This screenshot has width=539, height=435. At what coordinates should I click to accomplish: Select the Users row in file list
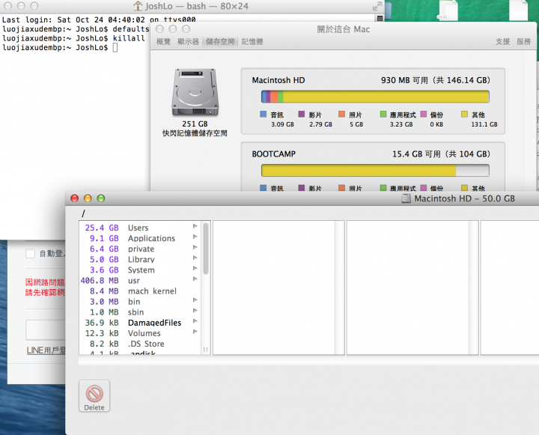140,228
